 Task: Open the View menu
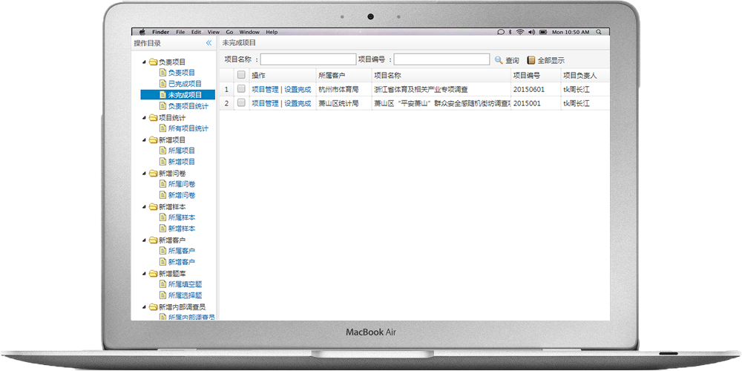214,33
